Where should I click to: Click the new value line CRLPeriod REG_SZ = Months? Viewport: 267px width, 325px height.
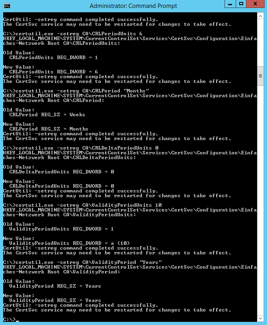pyautogui.click(x=49, y=129)
